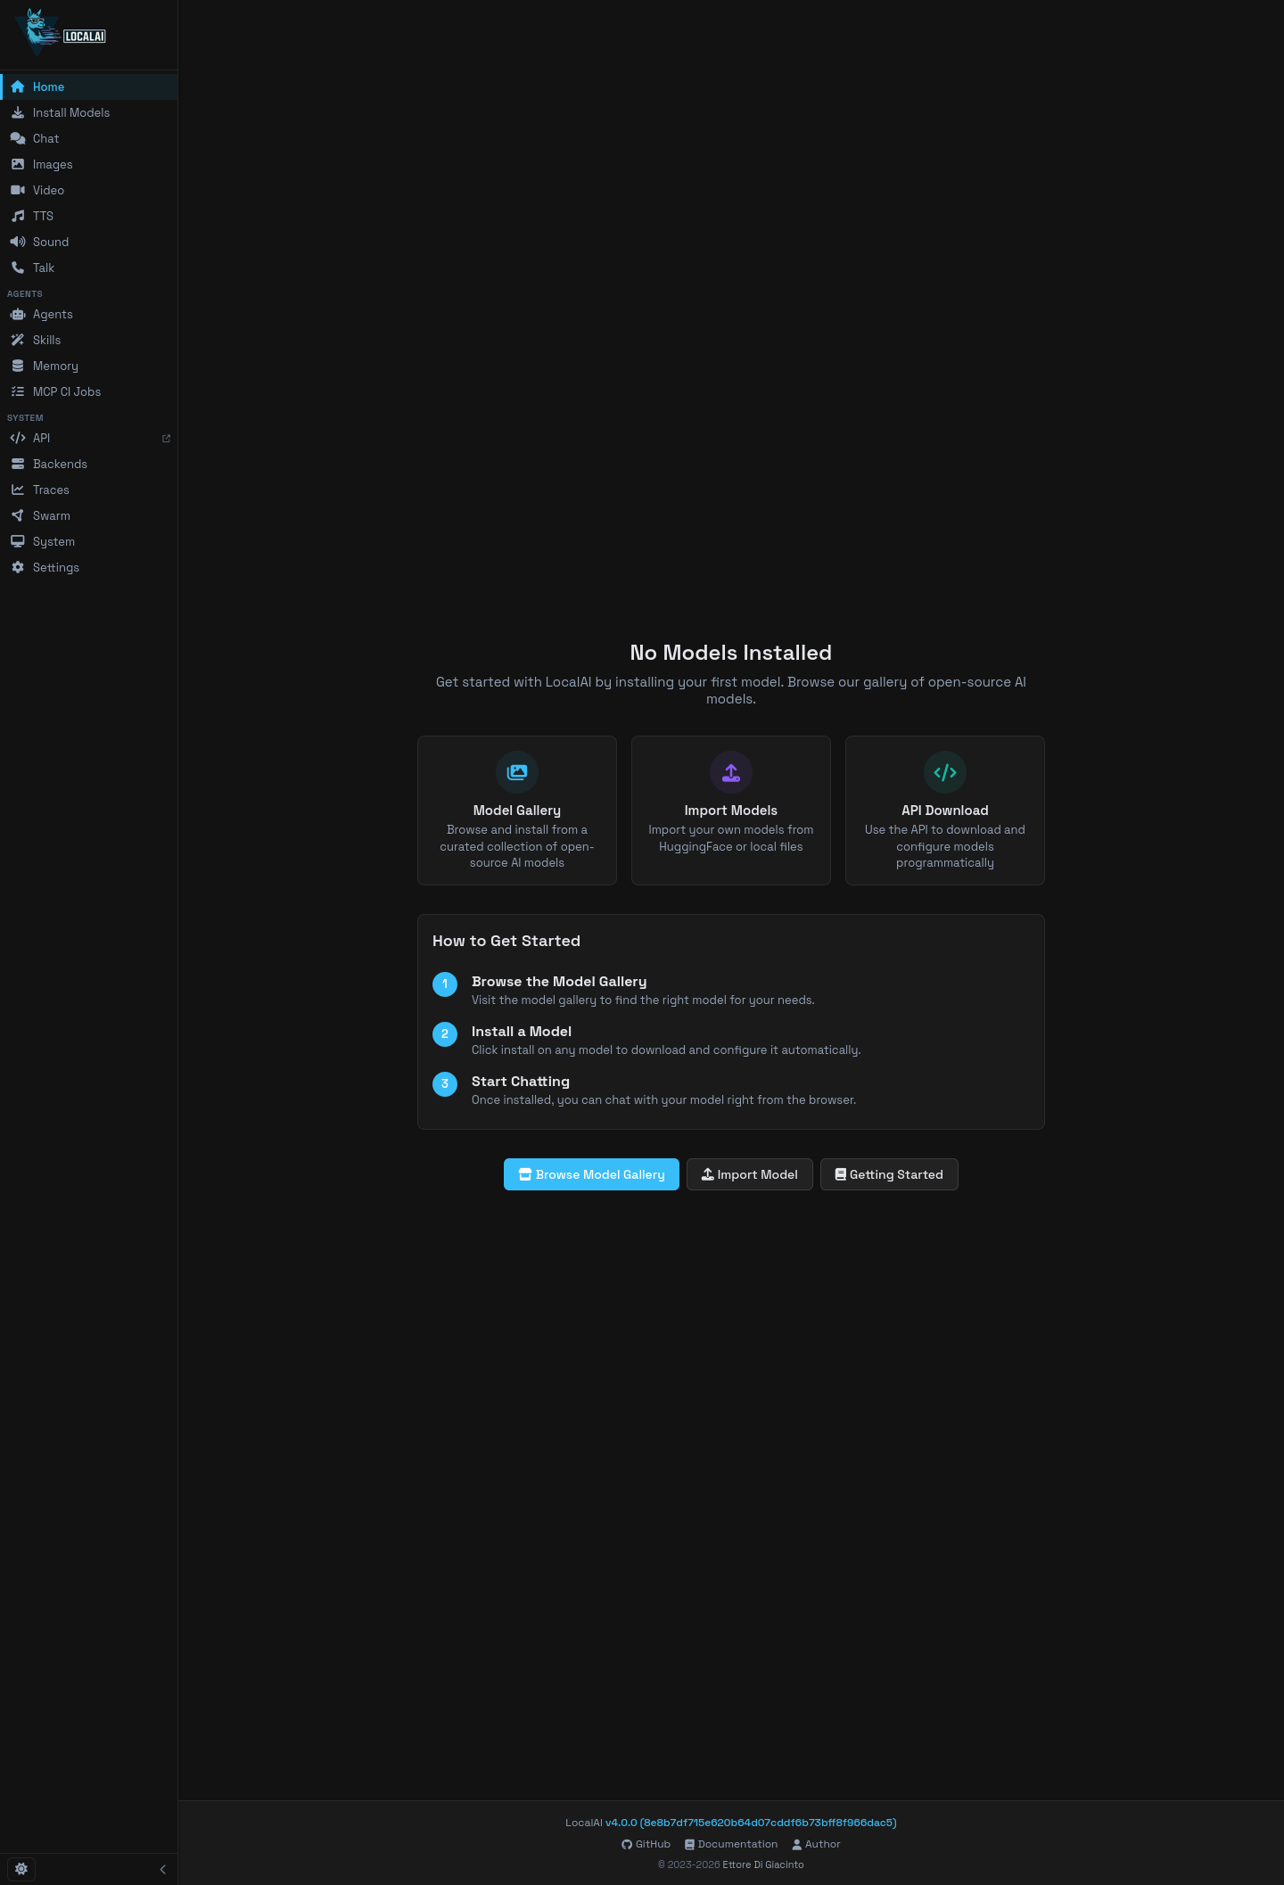Click the external link icon beside API
1284x1885 pixels.
pos(166,439)
